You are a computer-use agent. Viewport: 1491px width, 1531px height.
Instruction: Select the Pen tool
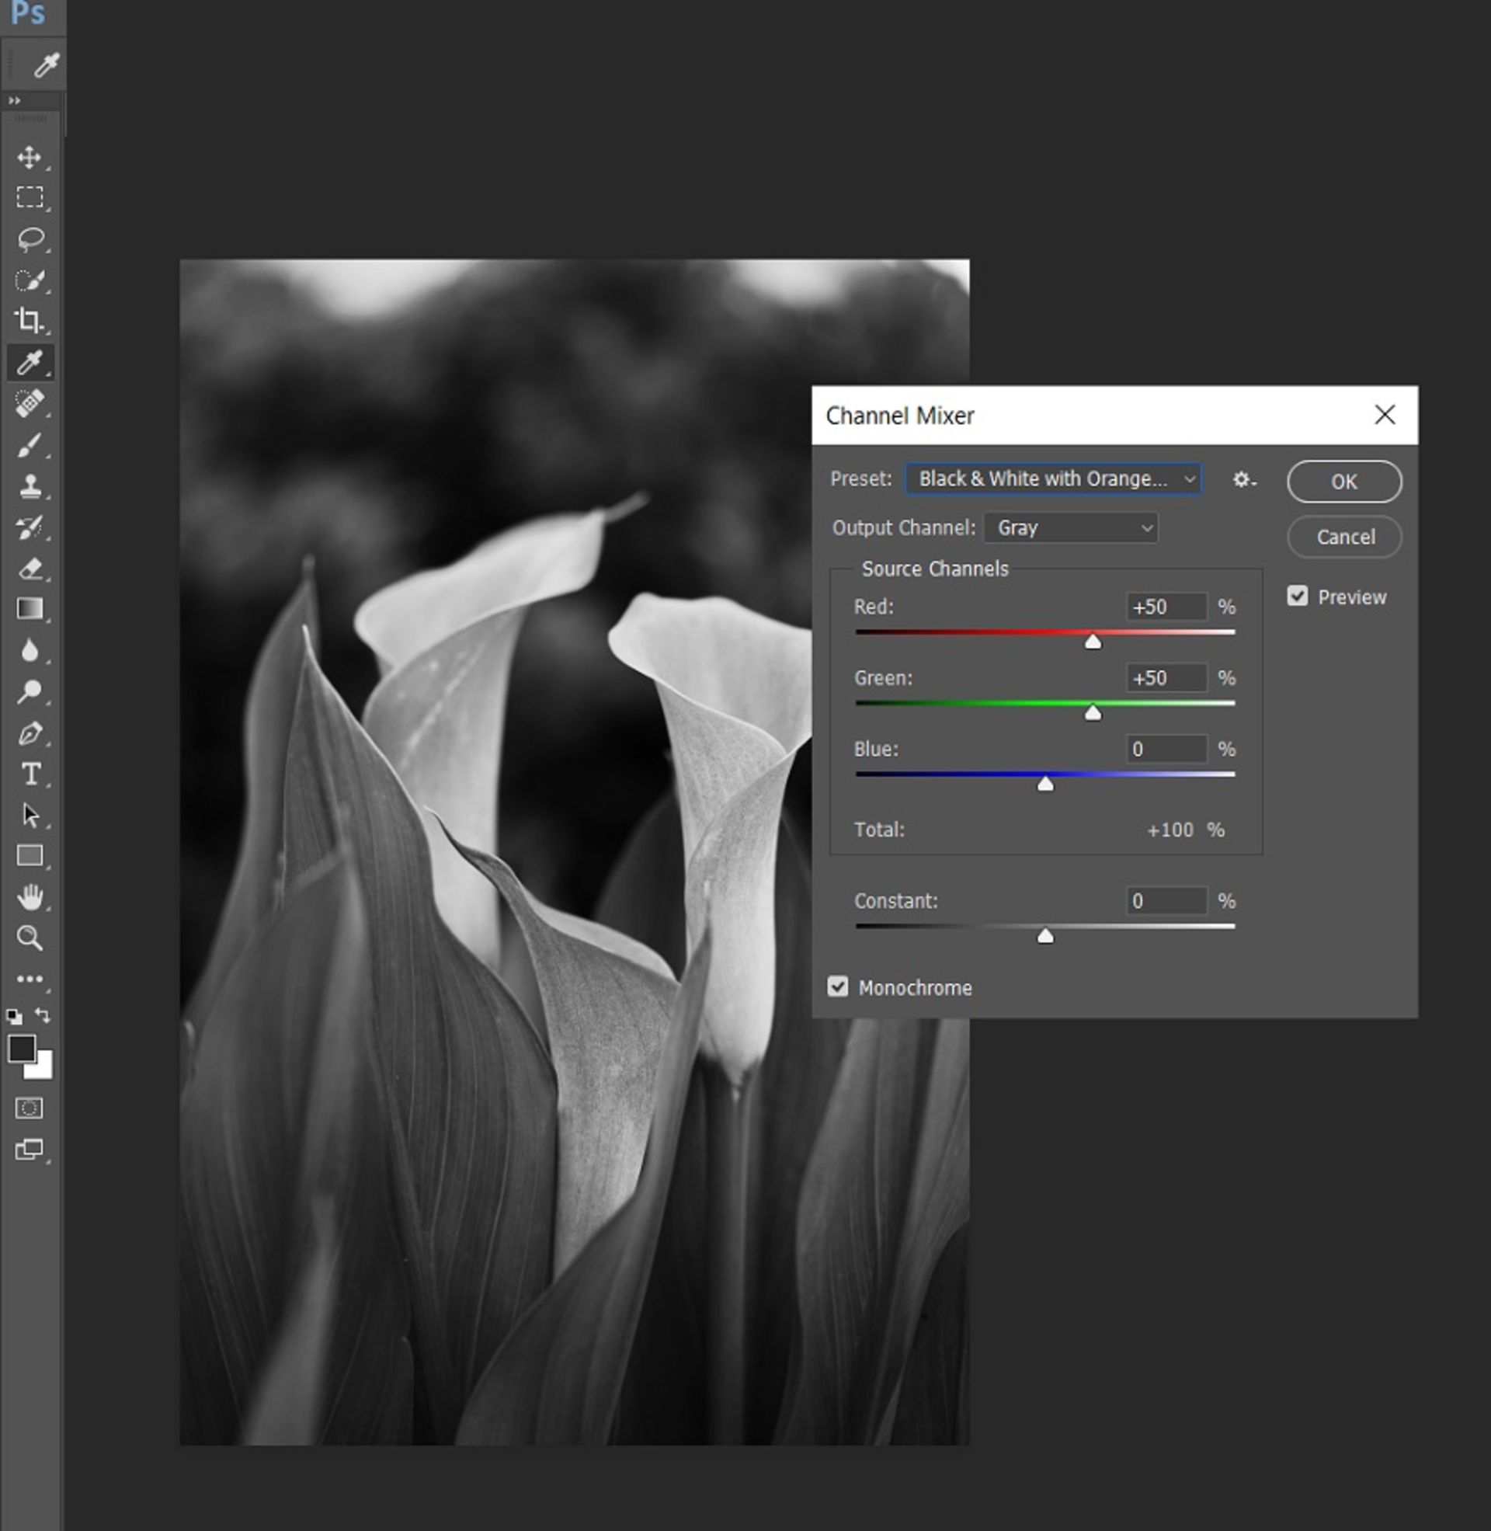(x=30, y=734)
